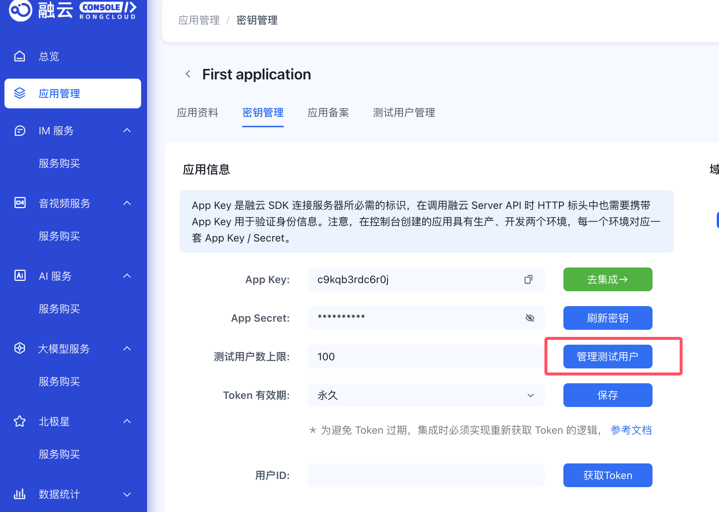Open the Token 有效期 dropdown

click(426, 395)
